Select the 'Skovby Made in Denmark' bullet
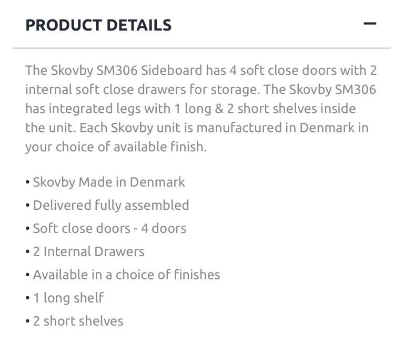 (109, 182)
